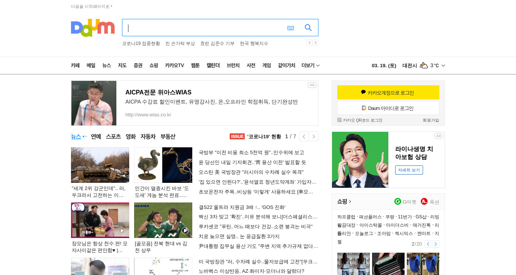The width and height of the screenshot is (516, 275).
Task: Open 카페 in the navigation bar
Action: [x=75, y=65]
